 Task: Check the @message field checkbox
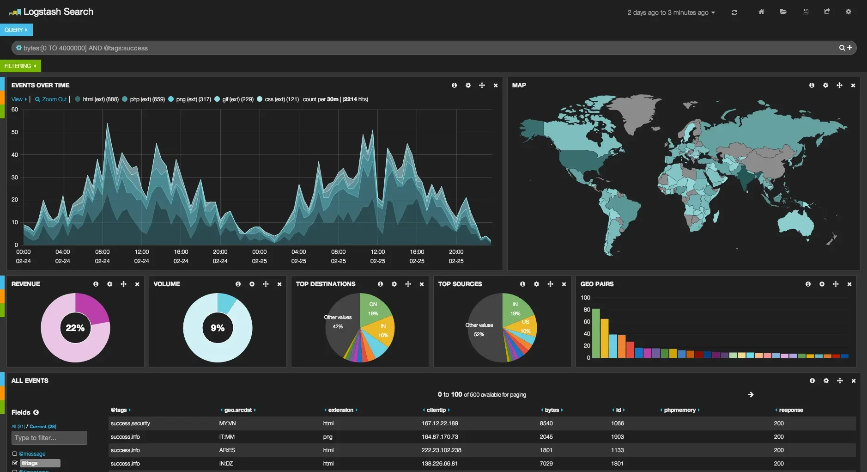click(x=14, y=454)
